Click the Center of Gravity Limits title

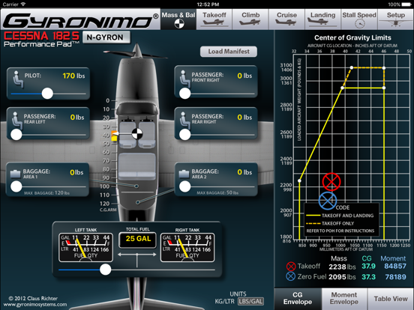coord(352,37)
